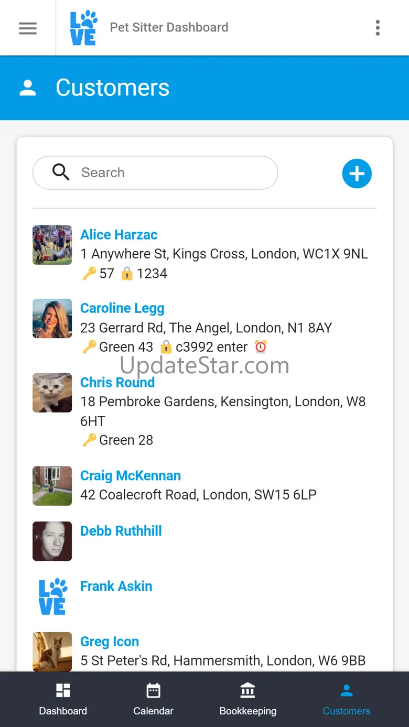This screenshot has width=409, height=727.
Task: Switch to the Dashboard tab
Action: [x=63, y=699]
